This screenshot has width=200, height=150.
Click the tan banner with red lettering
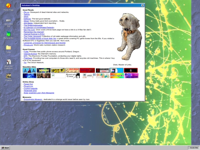coord(72,70)
